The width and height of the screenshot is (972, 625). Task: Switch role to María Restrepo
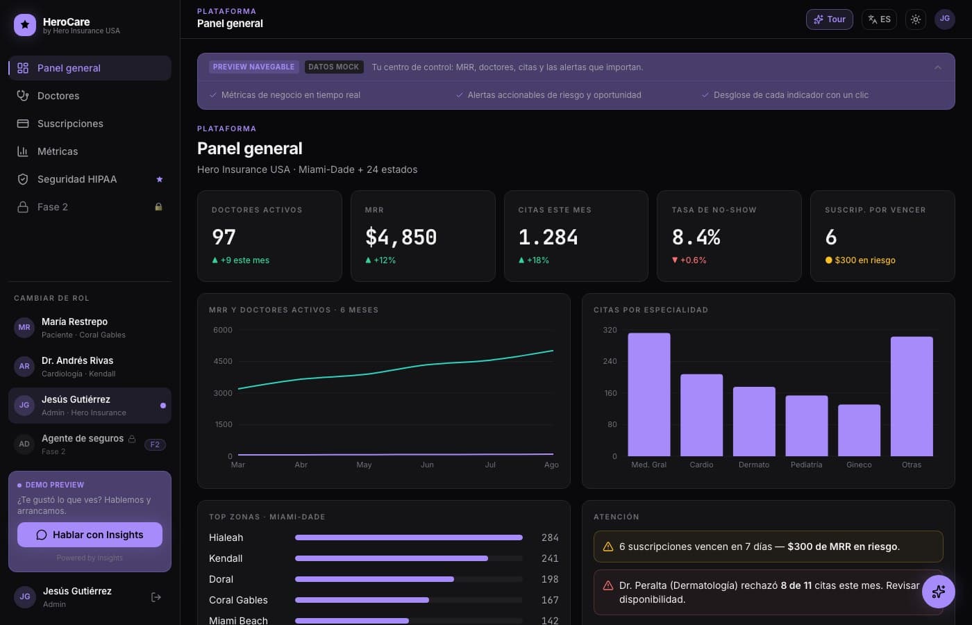click(90, 328)
